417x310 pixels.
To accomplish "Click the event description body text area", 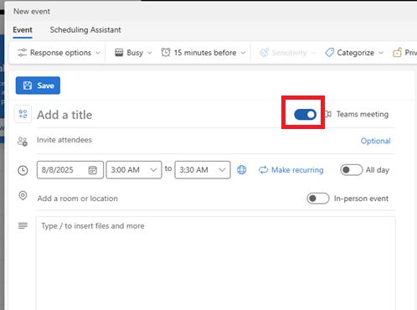I will [x=215, y=263].
